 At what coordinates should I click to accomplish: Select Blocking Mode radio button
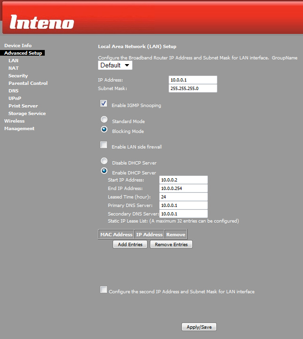(104, 129)
